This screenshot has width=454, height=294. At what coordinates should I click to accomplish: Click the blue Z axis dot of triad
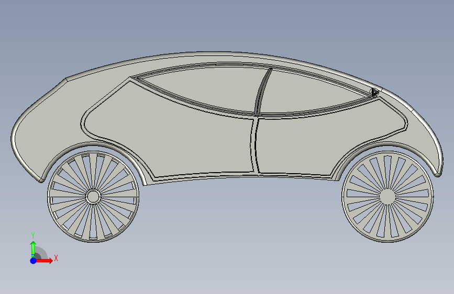(x=34, y=261)
